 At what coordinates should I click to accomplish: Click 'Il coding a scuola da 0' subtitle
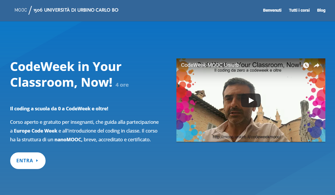point(59,109)
